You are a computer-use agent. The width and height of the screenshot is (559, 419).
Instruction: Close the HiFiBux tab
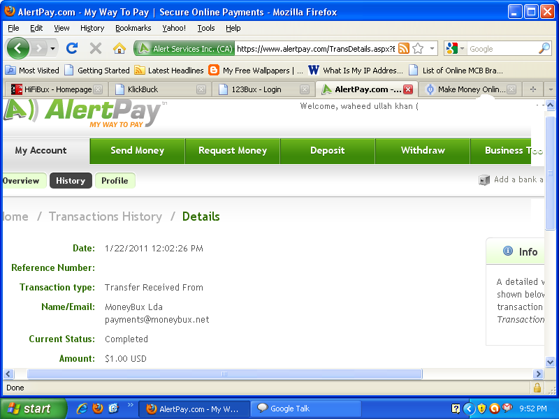[98, 89]
